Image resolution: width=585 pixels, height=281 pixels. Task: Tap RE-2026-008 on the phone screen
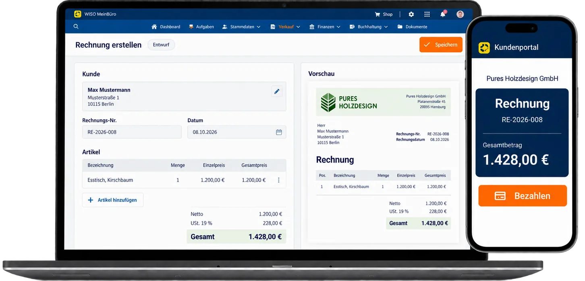coord(522,120)
